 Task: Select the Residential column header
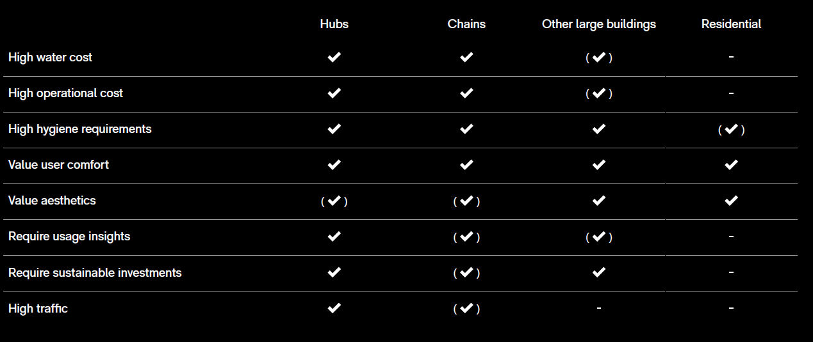[731, 24]
